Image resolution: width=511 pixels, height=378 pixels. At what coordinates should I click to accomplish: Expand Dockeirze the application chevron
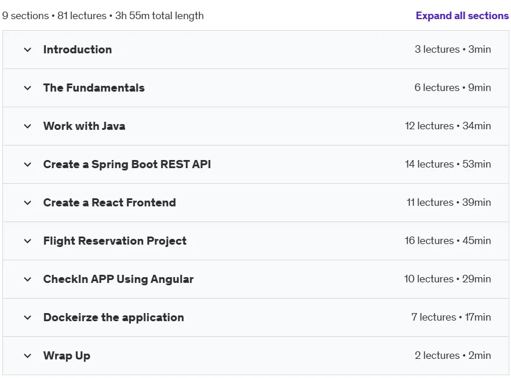[28, 317]
